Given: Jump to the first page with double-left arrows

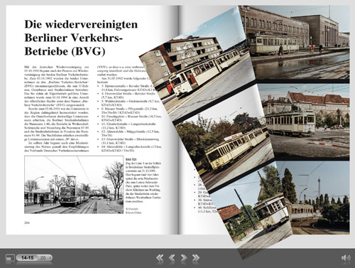Looking at the screenshot, I should (x=160, y=258).
